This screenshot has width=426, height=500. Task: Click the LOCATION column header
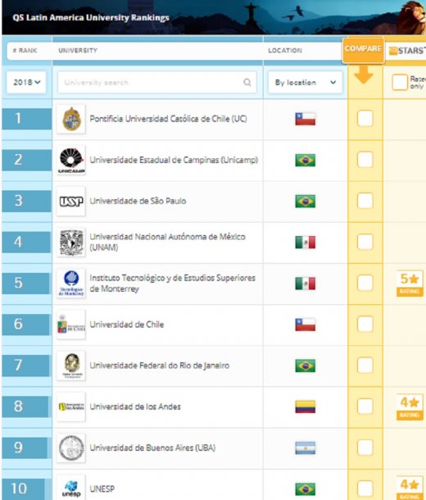pos(285,50)
